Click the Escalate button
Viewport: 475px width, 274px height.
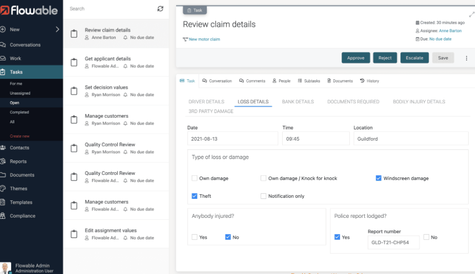pyautogui.click(x=414, y=58)
